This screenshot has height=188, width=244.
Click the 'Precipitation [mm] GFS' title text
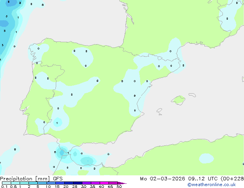coord(31,179)
